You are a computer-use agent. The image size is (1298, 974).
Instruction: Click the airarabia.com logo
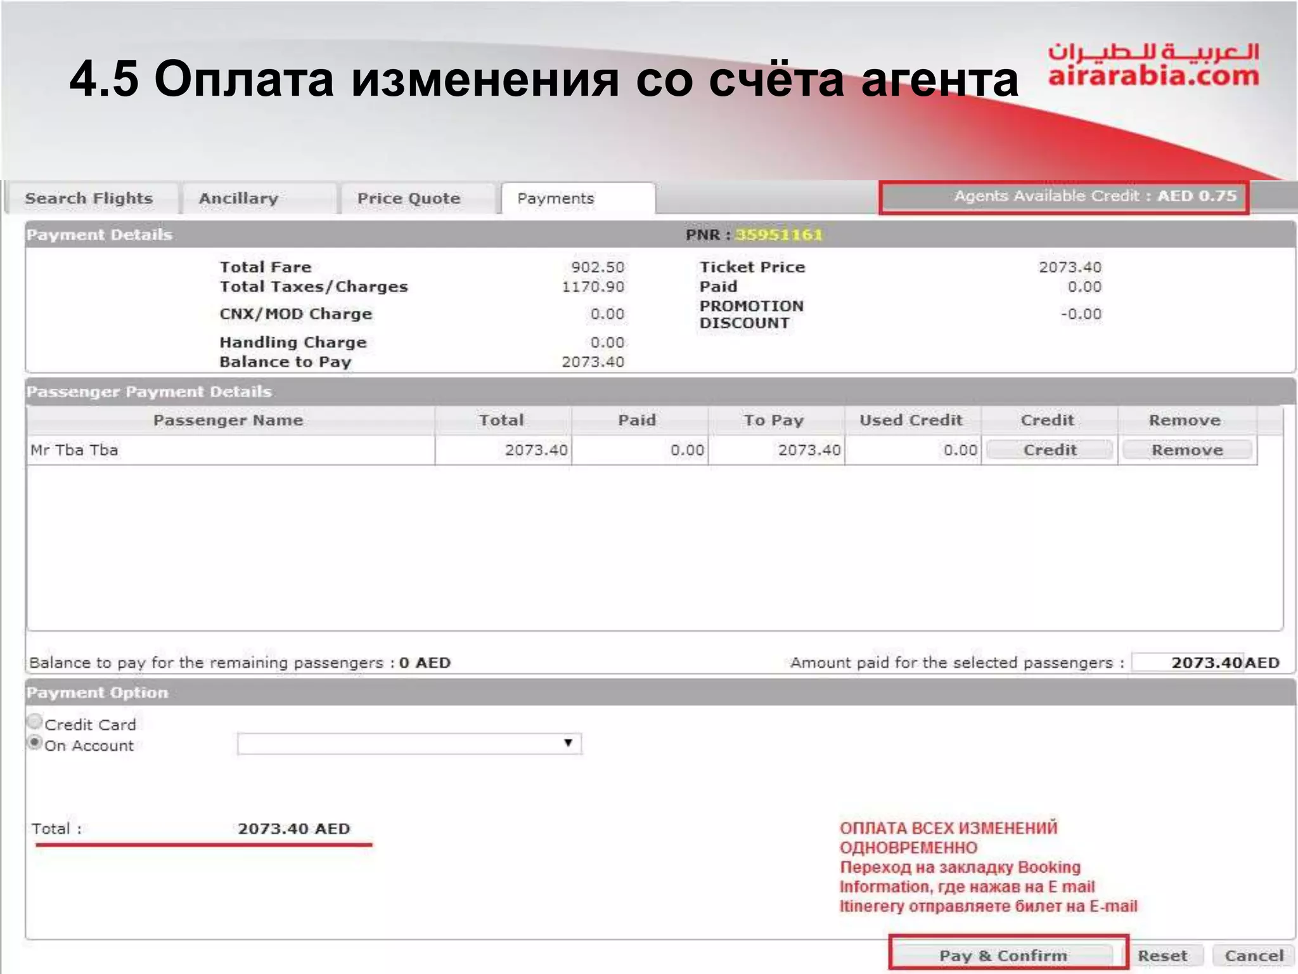point(1153,65)
